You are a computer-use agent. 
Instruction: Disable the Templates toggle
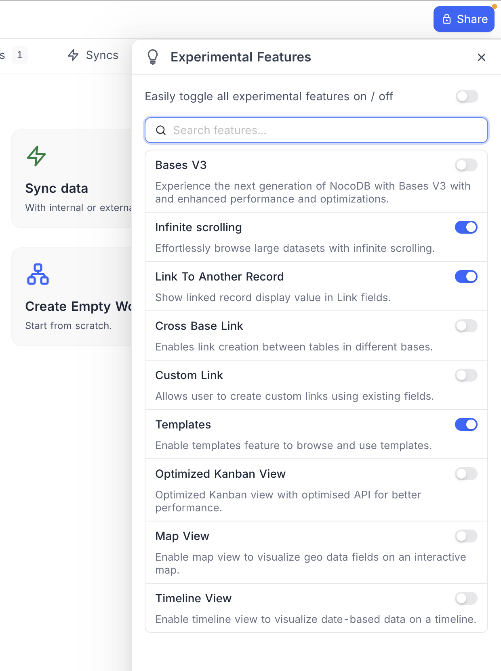click(x=466, y=424)
